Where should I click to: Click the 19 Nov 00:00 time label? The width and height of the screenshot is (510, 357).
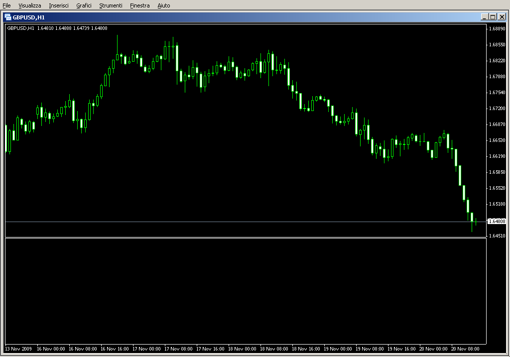pos(338,349)
